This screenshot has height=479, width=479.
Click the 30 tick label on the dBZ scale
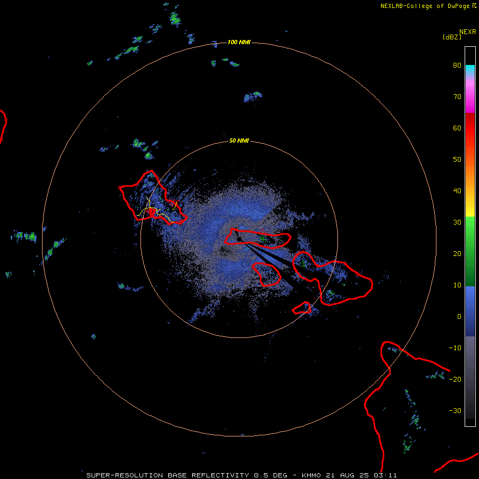pos(457,222)
